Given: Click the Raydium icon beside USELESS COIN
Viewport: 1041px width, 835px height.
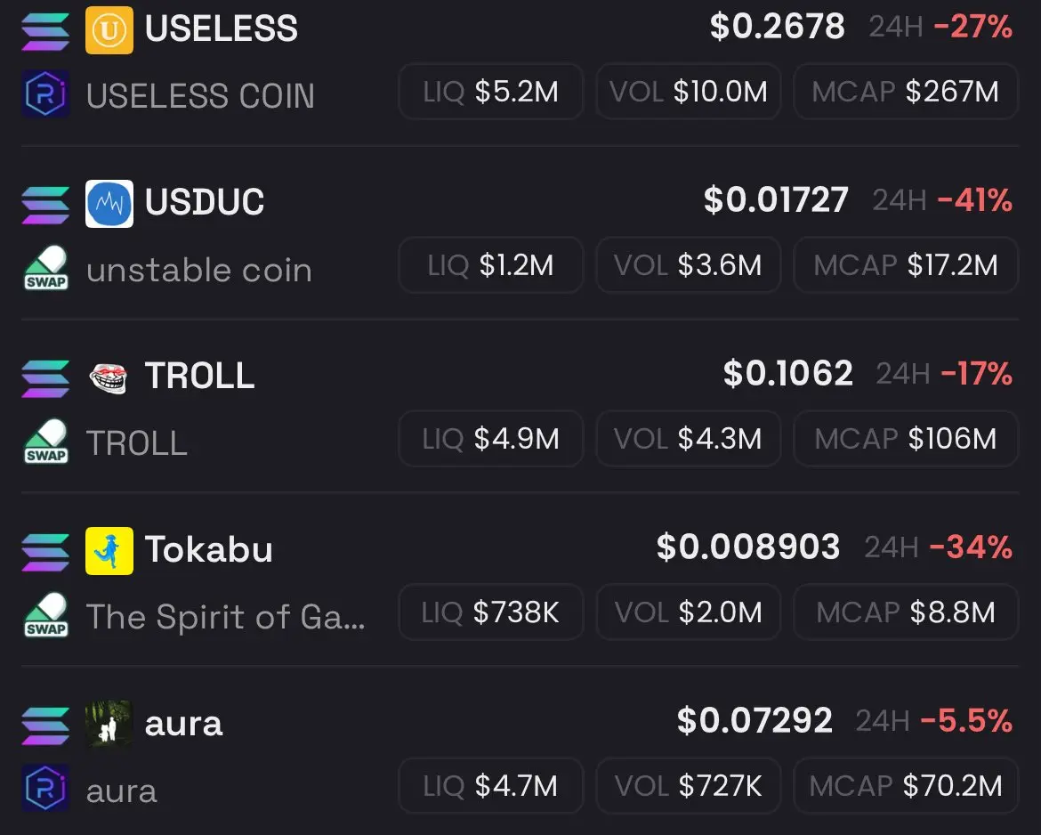Looking at the screenshot, I should pyautogui.click(x=45, y=93).
